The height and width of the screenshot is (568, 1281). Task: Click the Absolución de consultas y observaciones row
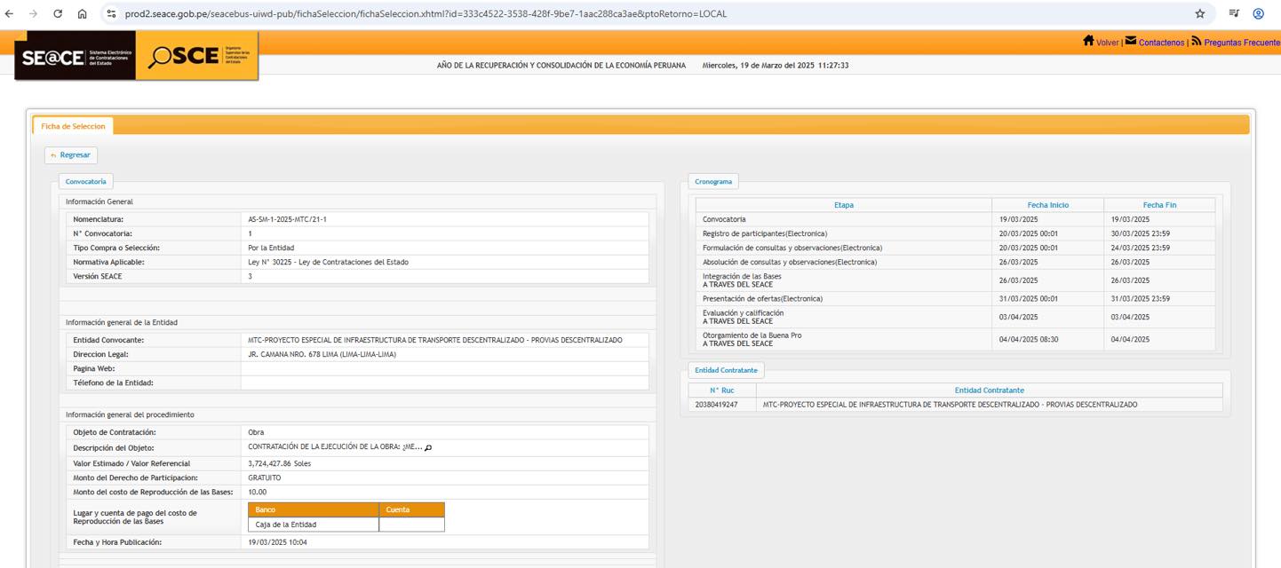(955, 262)
